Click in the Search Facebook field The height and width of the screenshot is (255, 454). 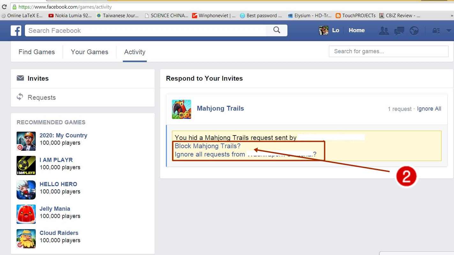(x=145, y=31)
